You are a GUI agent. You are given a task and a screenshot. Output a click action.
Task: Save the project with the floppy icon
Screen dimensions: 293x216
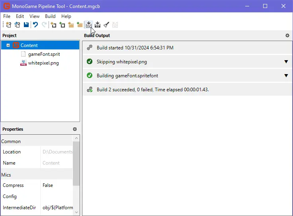tap(26, 25)
